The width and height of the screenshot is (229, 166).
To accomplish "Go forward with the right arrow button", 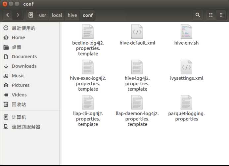I will 18,15.
